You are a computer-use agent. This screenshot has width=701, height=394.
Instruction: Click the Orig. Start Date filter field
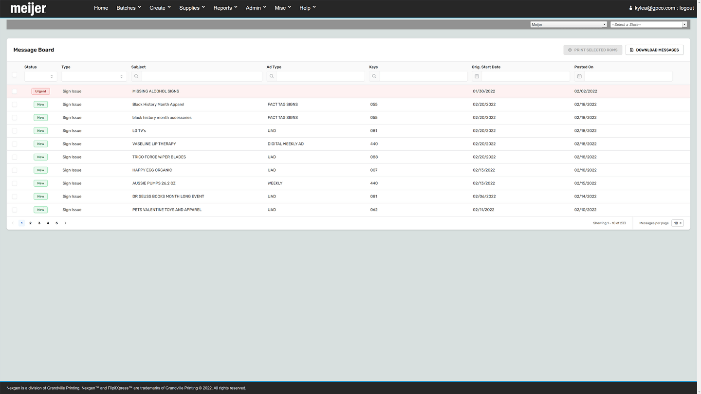tap(526, 76)
